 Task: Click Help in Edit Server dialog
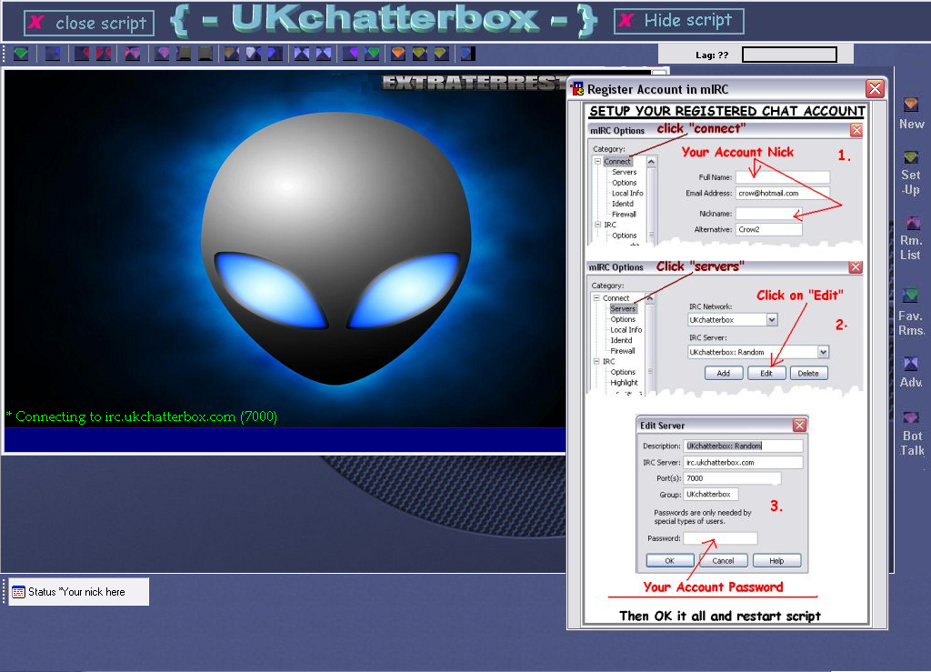click(776, 560)
